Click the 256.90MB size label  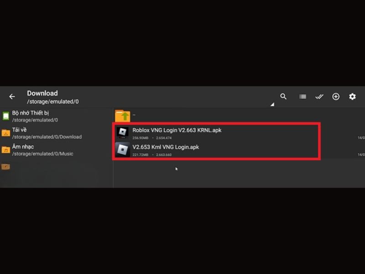pos(141,138)
